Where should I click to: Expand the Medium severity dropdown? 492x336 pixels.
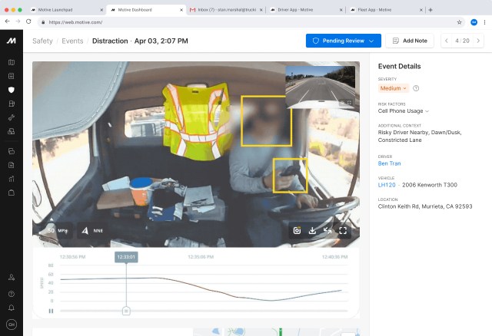pyautogui.click(x=394, y=88)
